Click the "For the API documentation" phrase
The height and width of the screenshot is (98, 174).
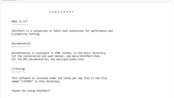click(30, 59)
